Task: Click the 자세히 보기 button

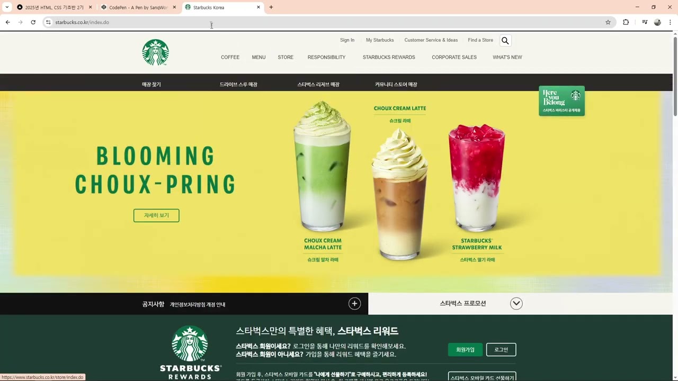Action: click(x=156, y=215)
